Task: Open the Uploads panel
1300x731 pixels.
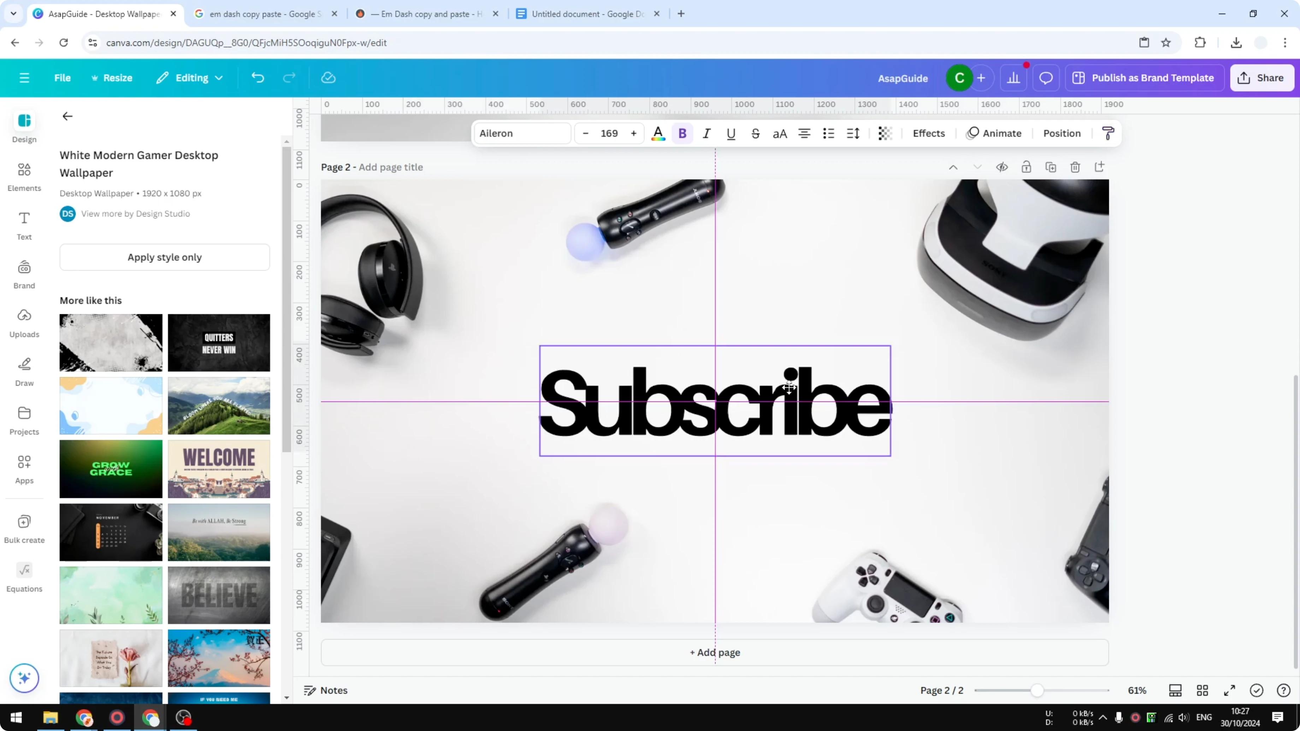Action: point(24,323)
